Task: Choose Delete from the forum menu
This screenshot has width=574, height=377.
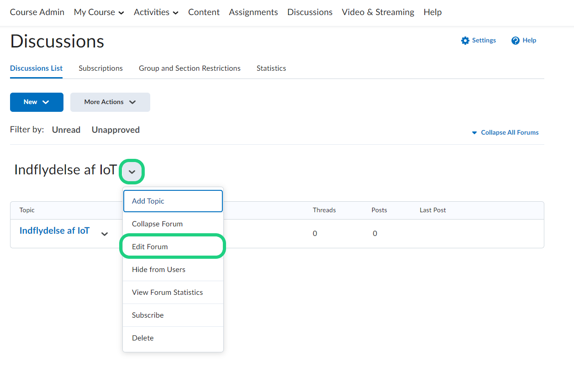Action: (142, 338)
